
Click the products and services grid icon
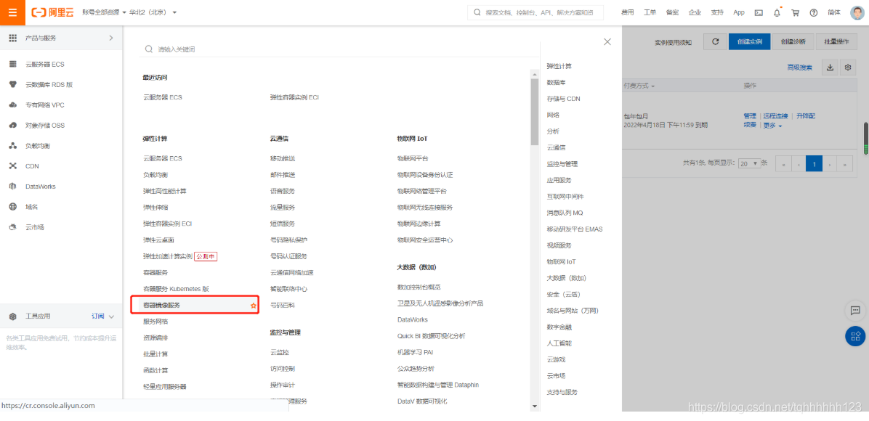13,38
